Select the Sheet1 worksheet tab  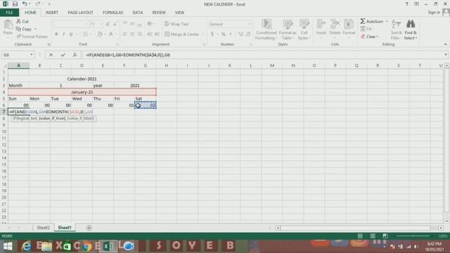click(65, 228)
